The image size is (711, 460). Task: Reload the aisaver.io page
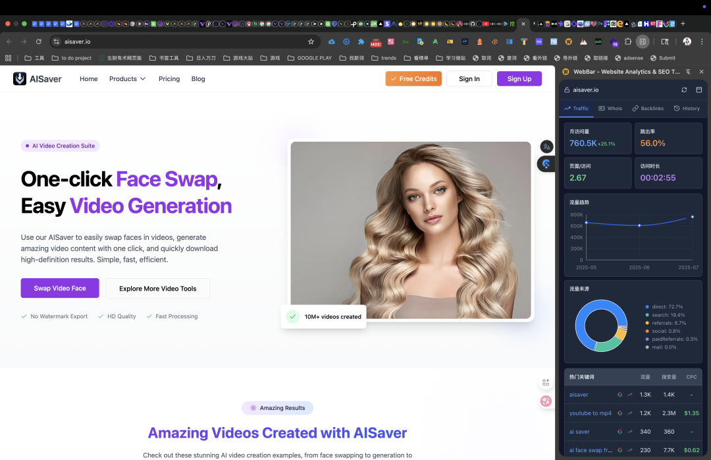tap(39, 42)
